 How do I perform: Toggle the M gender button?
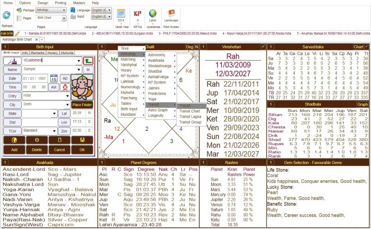[88, 69]
